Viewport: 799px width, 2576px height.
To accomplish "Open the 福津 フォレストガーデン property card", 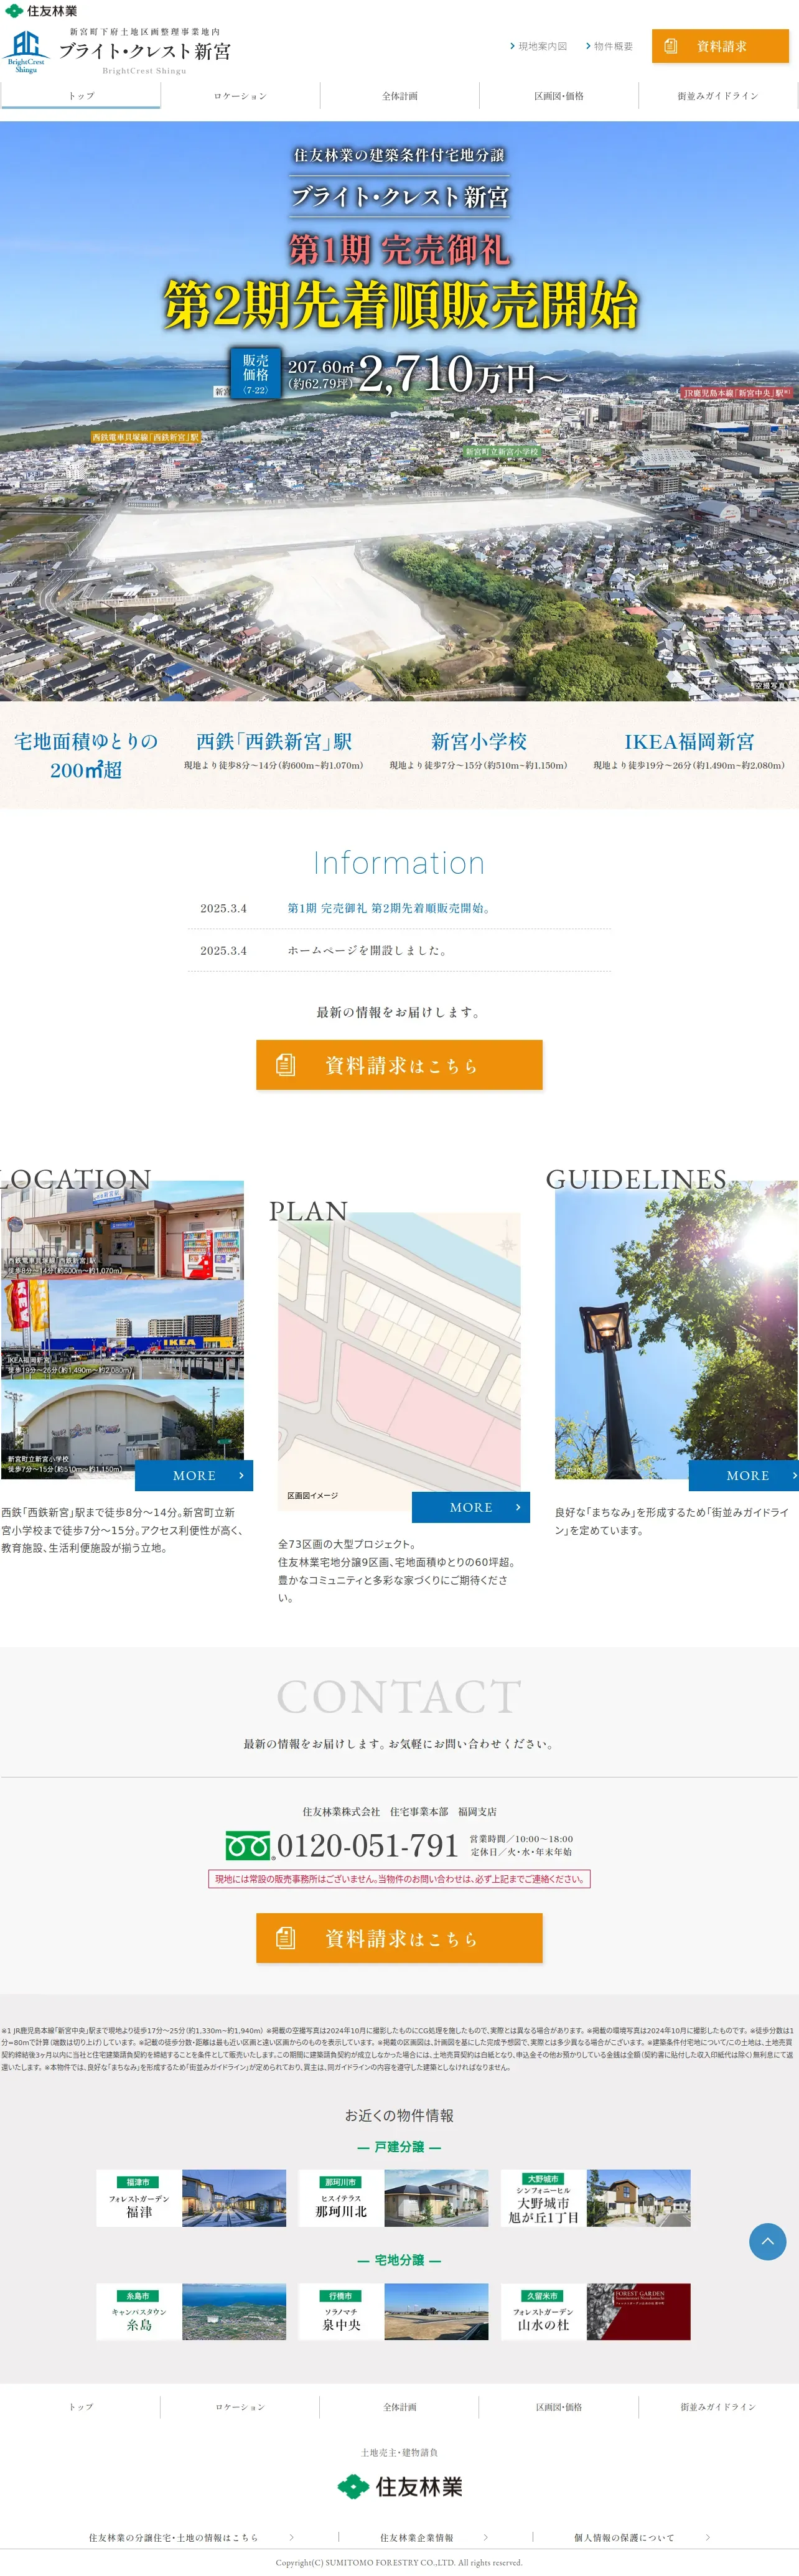I will click(x=191, y=2198).
